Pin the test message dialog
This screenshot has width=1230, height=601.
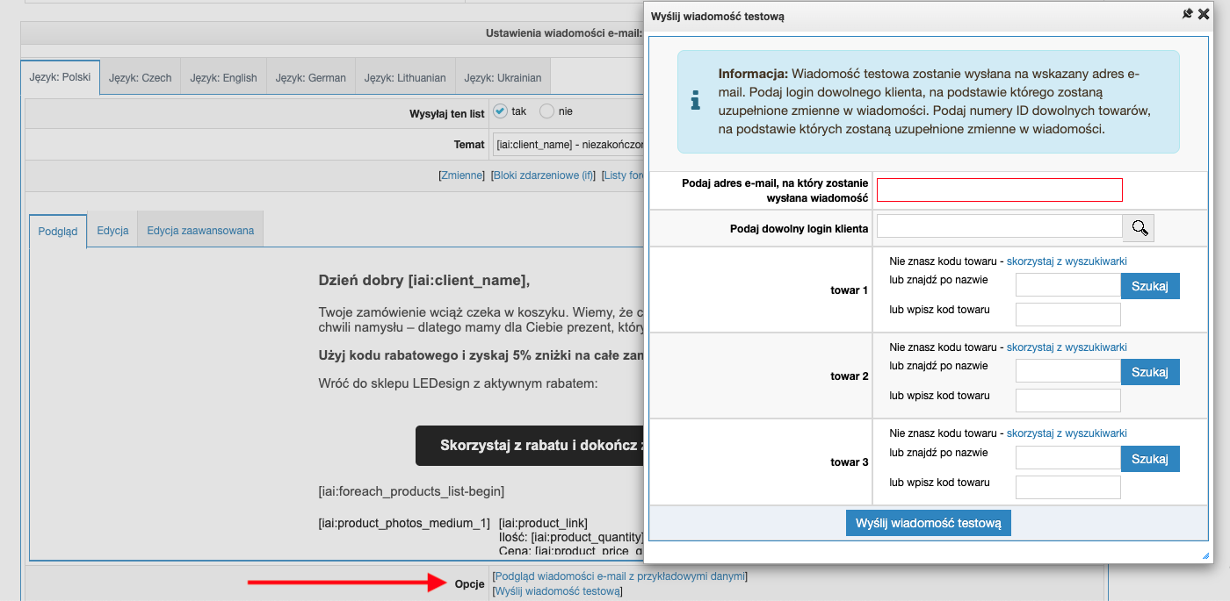click(x=1187, y=14)
